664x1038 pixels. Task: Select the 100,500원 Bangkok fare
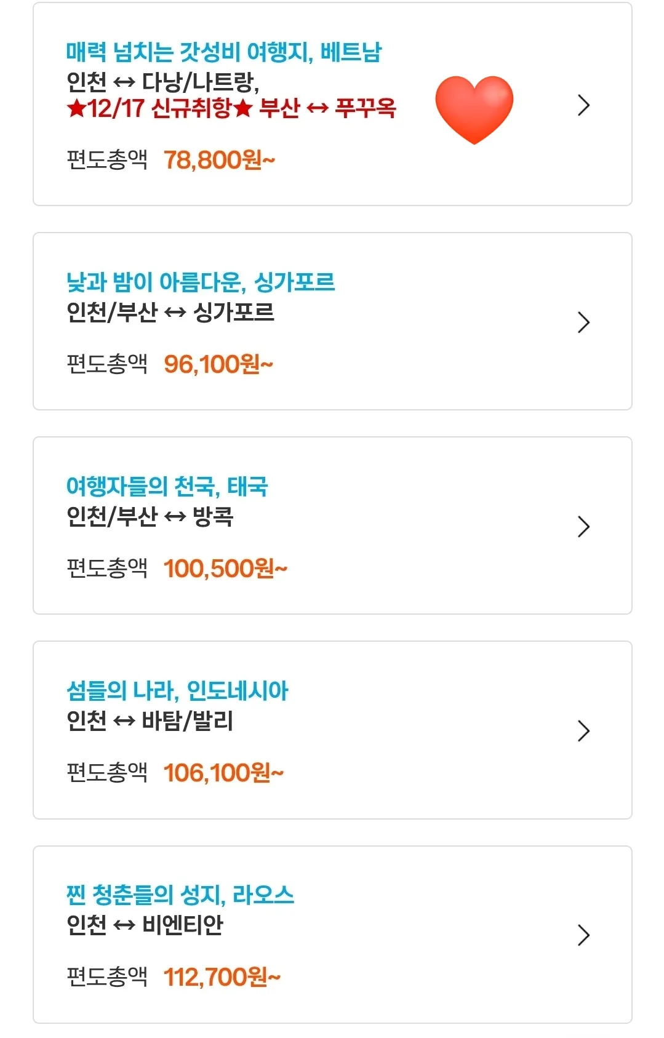[225, 569]
